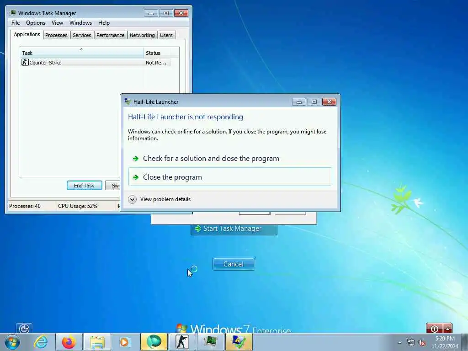Click the Task Manager title bar icon

pos(13,13)
